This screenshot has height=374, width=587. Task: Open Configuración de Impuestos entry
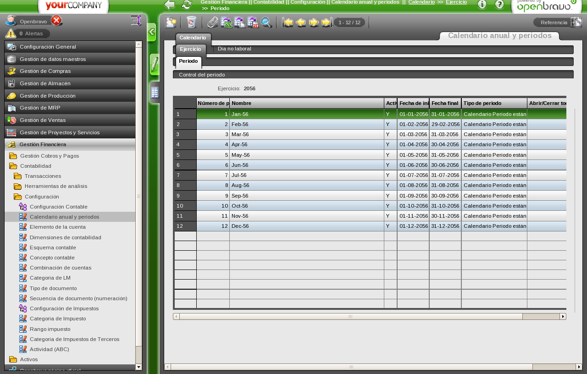pos(70,308)
